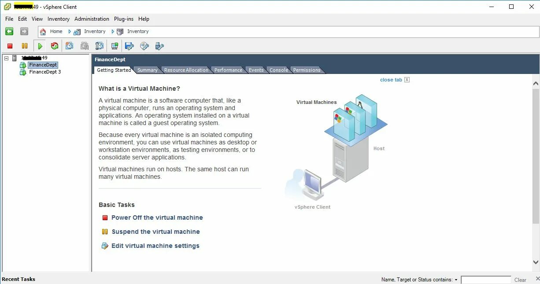Click the green back navigation arrow
This screenshot has height=284, width=540.
coord(9,31)
